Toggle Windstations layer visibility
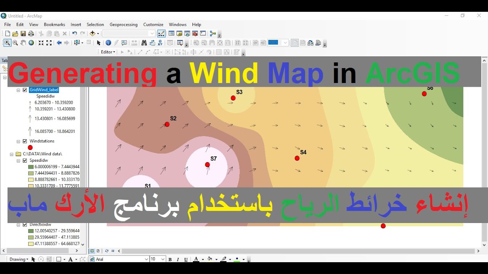This screenshot has height=274, width=488. (x=25, y=141)
